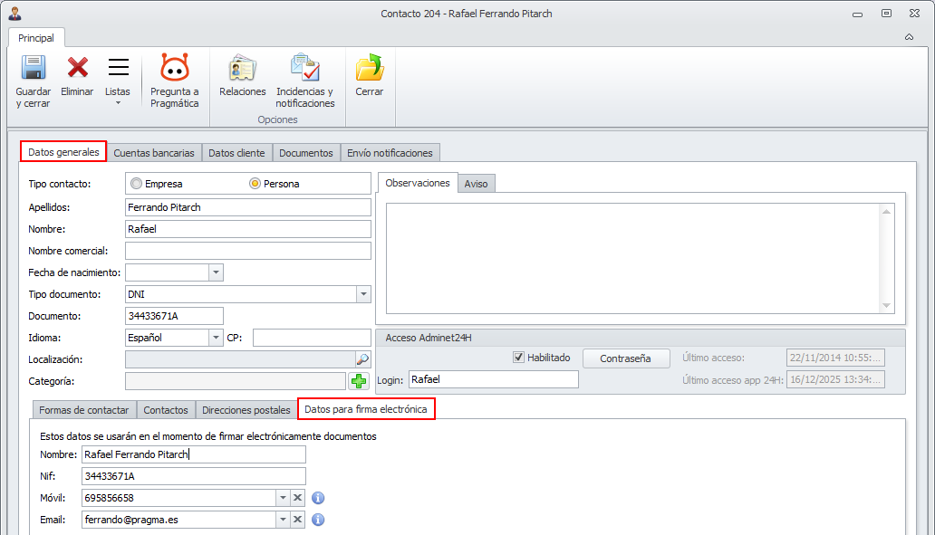
Task: Select the Empresa radio button
Action: (137, 184)
